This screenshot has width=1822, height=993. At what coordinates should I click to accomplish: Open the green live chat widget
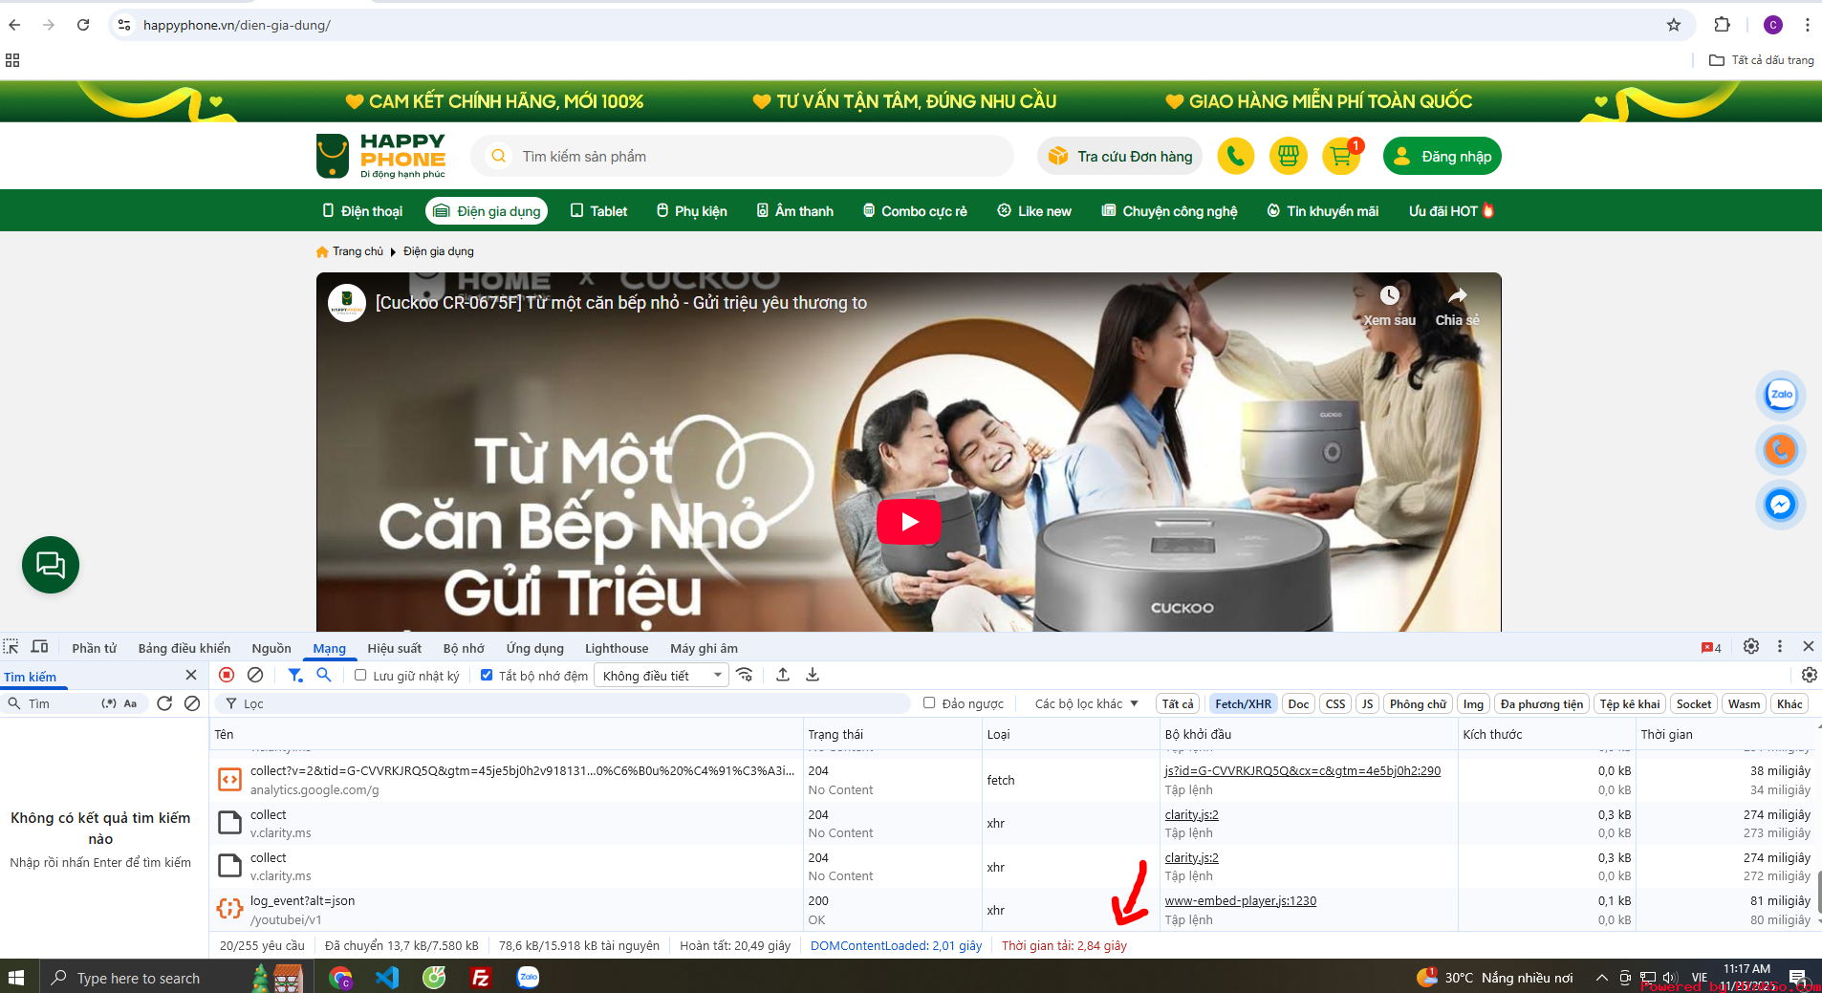(51, 565)
